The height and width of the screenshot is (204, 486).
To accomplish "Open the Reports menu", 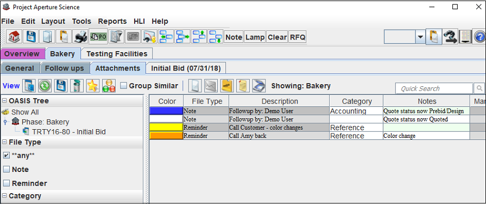I will pos(112,21).
